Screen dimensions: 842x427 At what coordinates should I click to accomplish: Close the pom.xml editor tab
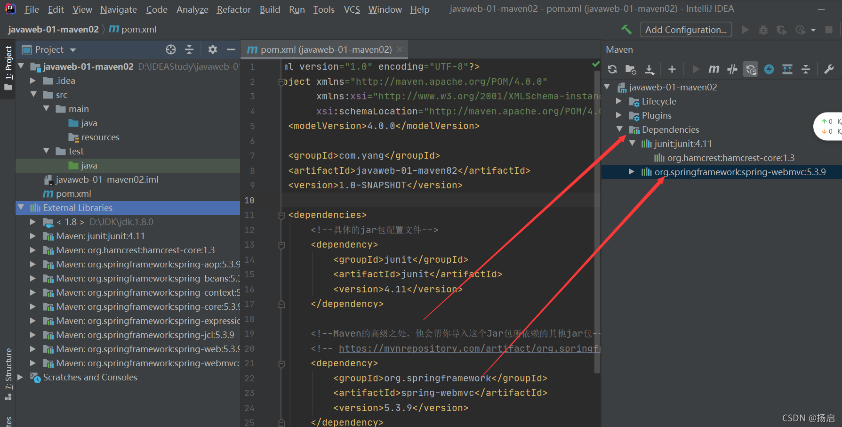(x=400, y=49)
